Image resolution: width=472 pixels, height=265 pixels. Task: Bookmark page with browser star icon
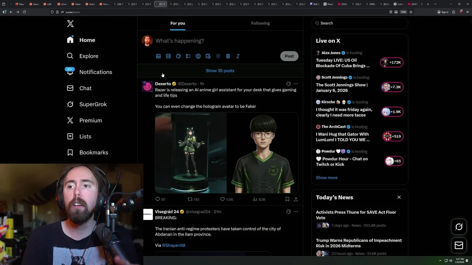(411, 12)
